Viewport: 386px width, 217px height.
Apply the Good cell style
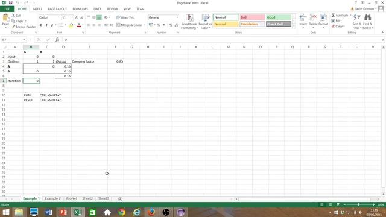coord(279,17)
